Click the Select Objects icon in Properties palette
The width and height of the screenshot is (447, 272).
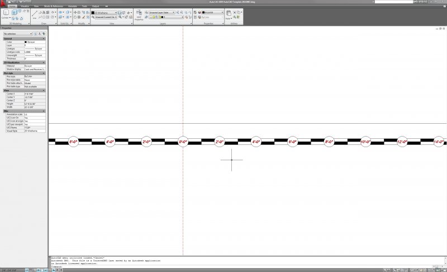coord(40,33)
